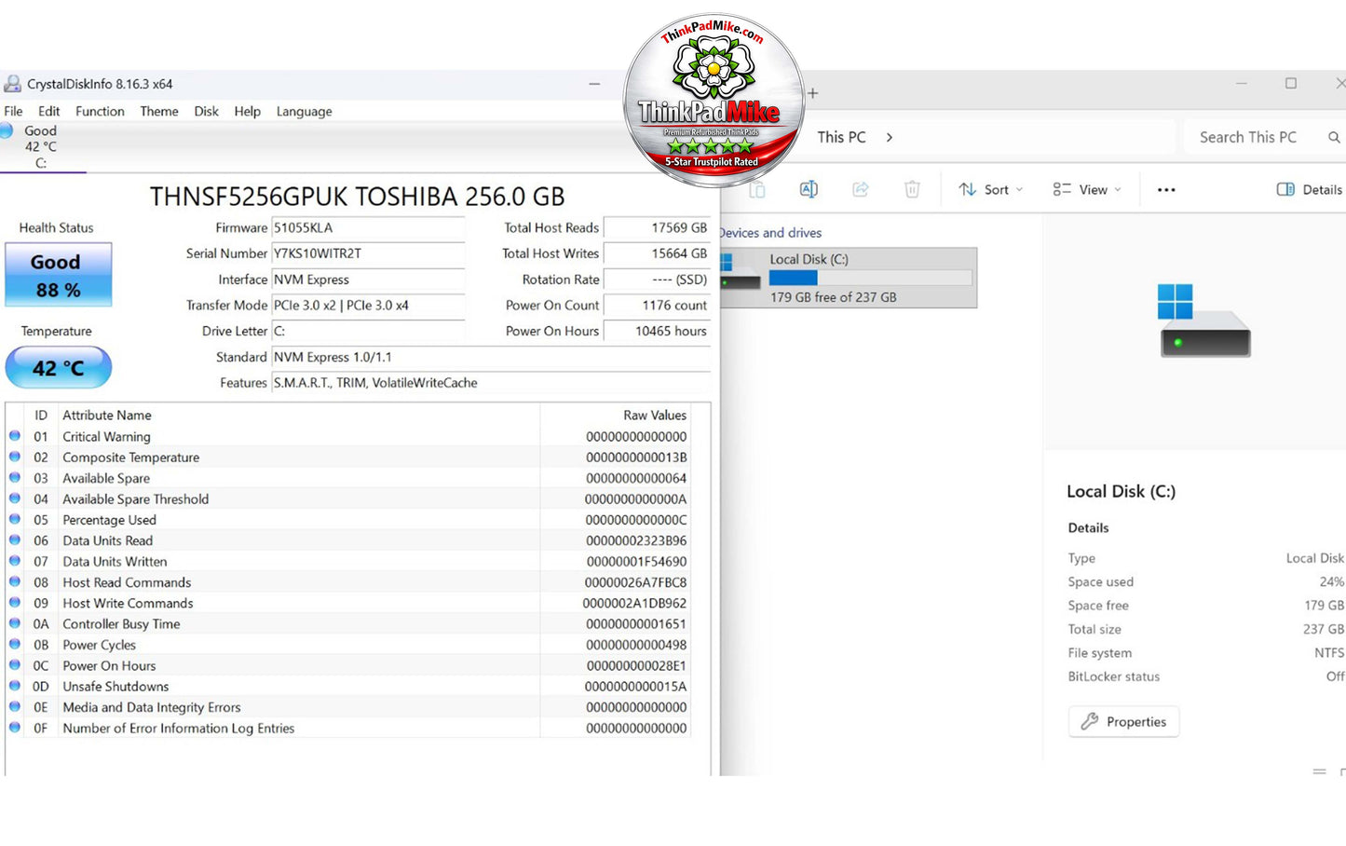Click the Good 88 % health status button
The width and height of the screenshot is (1346, 846).
point(59,275)
